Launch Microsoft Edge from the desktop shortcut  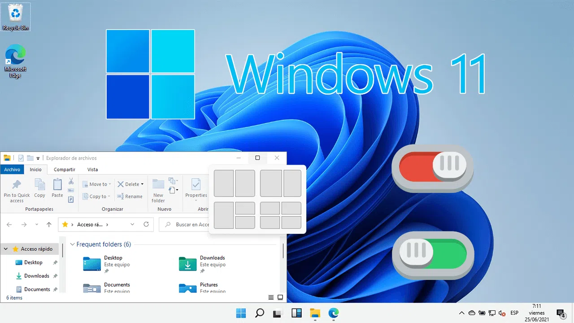point(16,62)
